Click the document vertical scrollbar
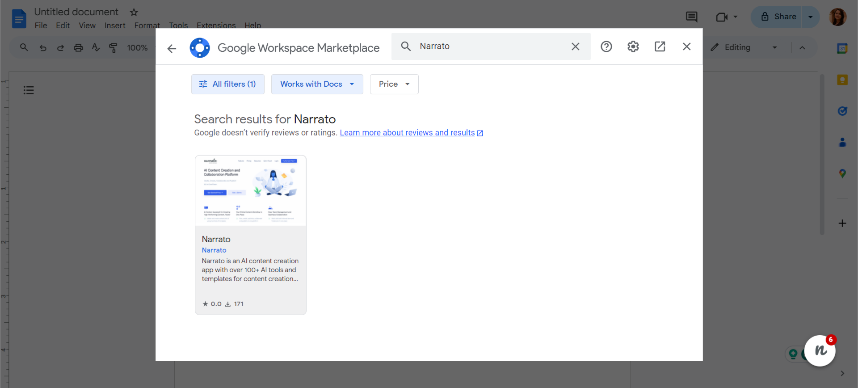 click(822, 154)
